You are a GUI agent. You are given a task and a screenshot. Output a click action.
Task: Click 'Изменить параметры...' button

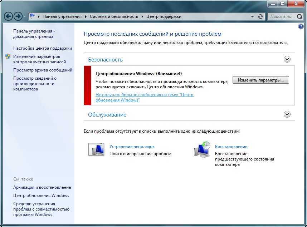260,80
